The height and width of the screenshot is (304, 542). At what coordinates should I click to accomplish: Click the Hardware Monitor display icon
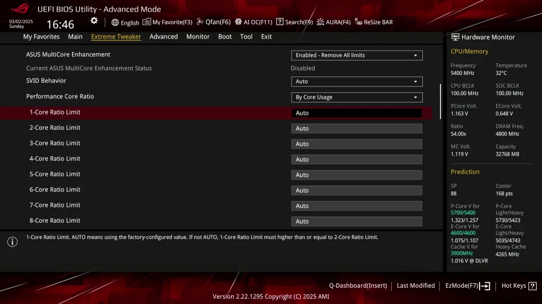(455, 37)
